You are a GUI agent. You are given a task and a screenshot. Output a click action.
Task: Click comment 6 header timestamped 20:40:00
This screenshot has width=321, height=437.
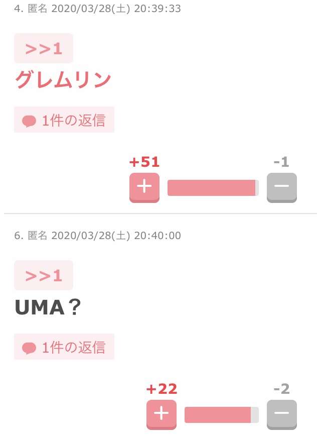click(x=97, y=236)
